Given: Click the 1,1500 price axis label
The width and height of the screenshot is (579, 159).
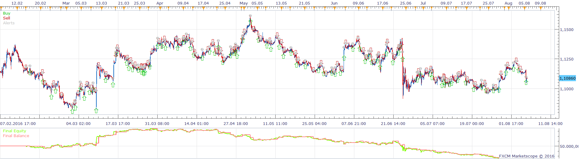Looking at the screenshot, I should 566,30.
